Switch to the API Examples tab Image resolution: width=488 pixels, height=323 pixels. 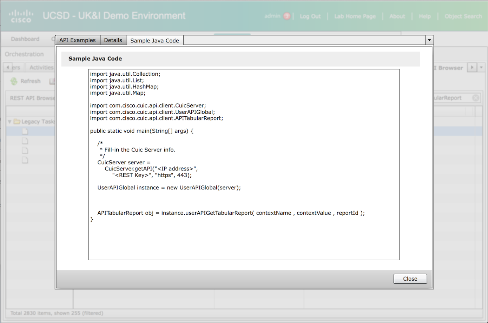pos(78,40)
